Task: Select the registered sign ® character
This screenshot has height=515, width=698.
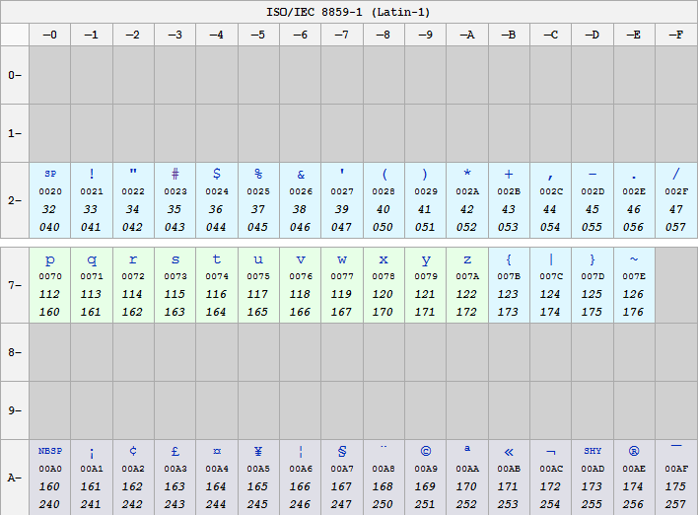Action: tap(634, 452)
